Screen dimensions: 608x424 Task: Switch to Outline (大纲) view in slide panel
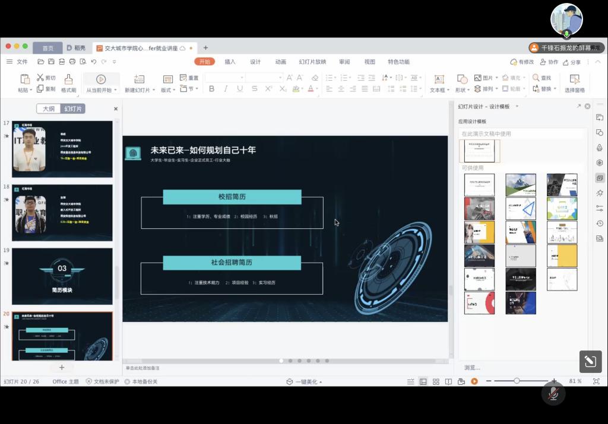49,109
